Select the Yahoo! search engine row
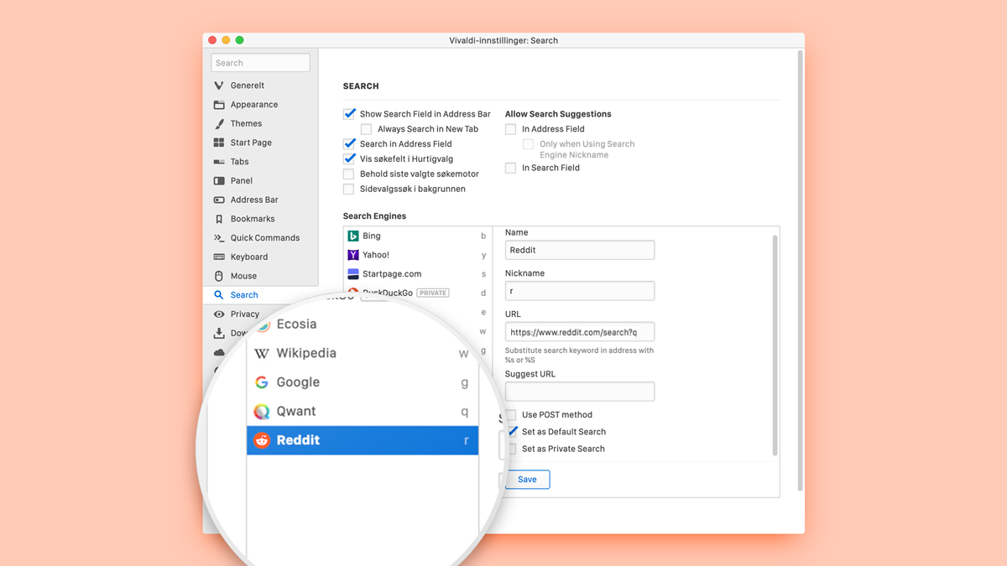Image resolution: width=1007 pixels, height=566 pixels. pyautogui.click(x=418, y=255)
